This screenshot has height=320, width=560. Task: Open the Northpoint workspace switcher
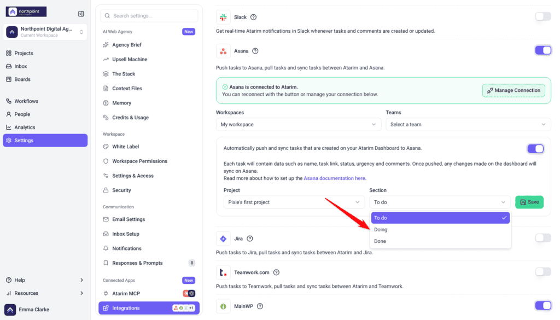45,32
